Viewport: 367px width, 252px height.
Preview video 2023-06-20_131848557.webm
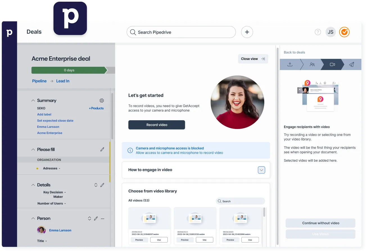click(139, 240)
